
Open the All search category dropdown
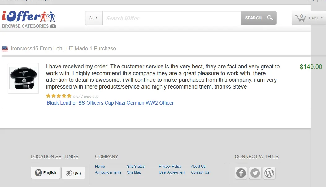93,18
